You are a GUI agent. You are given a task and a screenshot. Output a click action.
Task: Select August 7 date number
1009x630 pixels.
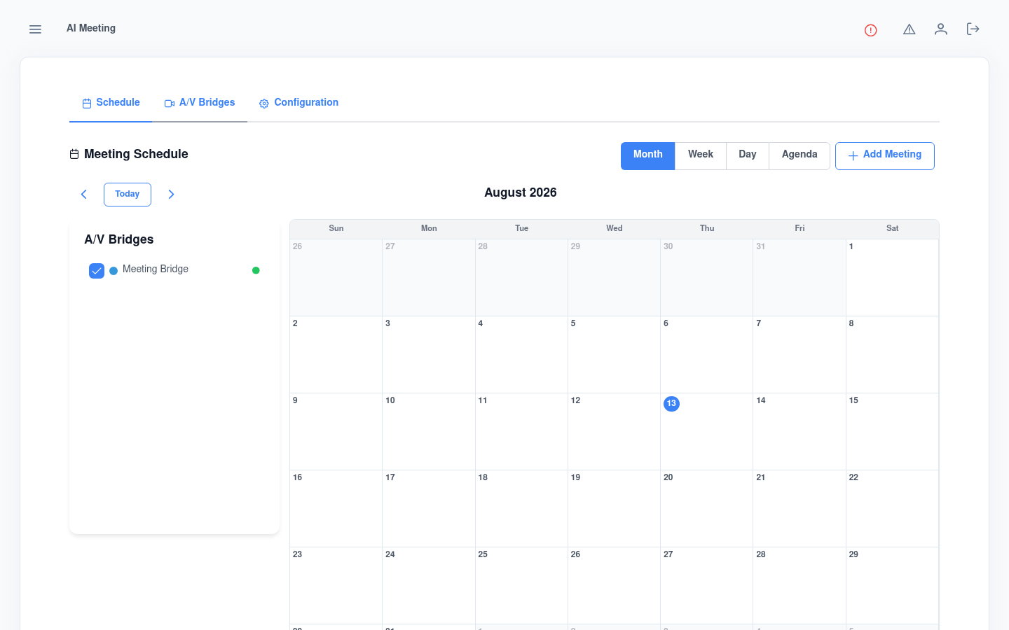coord(759,323)
